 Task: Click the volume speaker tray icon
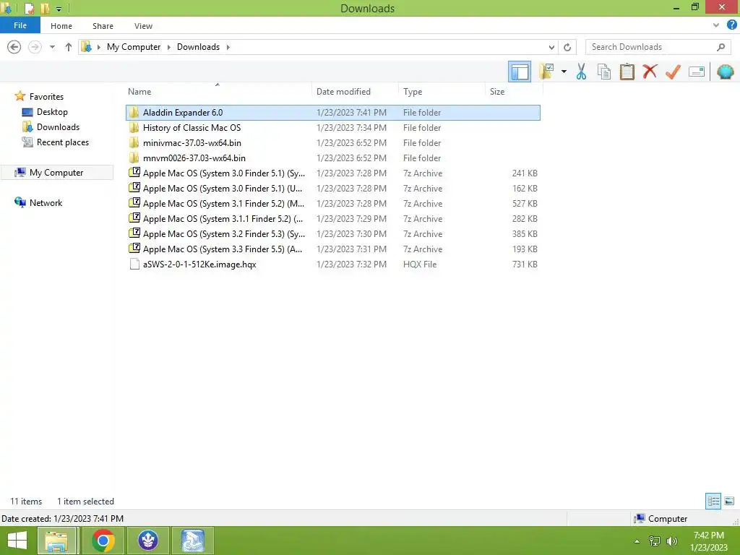(671, 541)
